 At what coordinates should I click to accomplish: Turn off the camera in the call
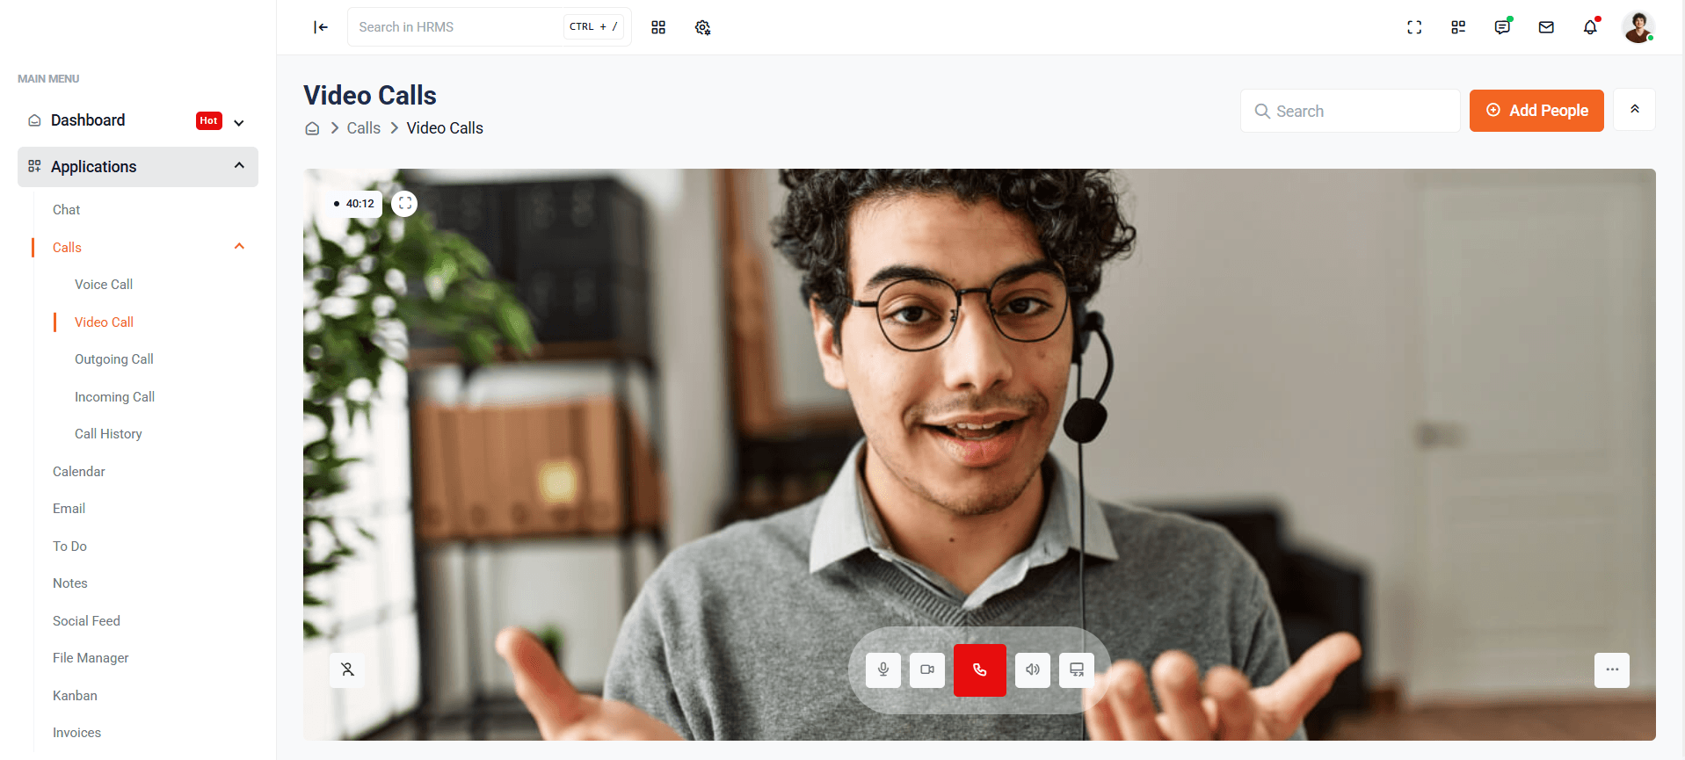[x=927, y=670]
